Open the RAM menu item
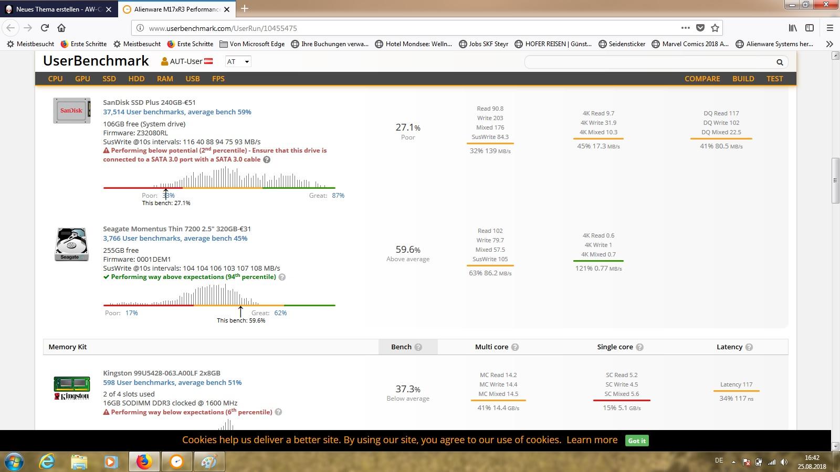 (x=165, y=79)
